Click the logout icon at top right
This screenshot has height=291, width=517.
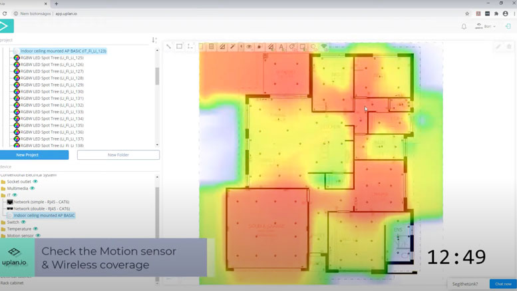(x=508, y=27)
